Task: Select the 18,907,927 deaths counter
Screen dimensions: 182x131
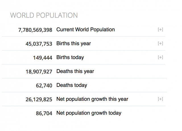Action: 39,72
